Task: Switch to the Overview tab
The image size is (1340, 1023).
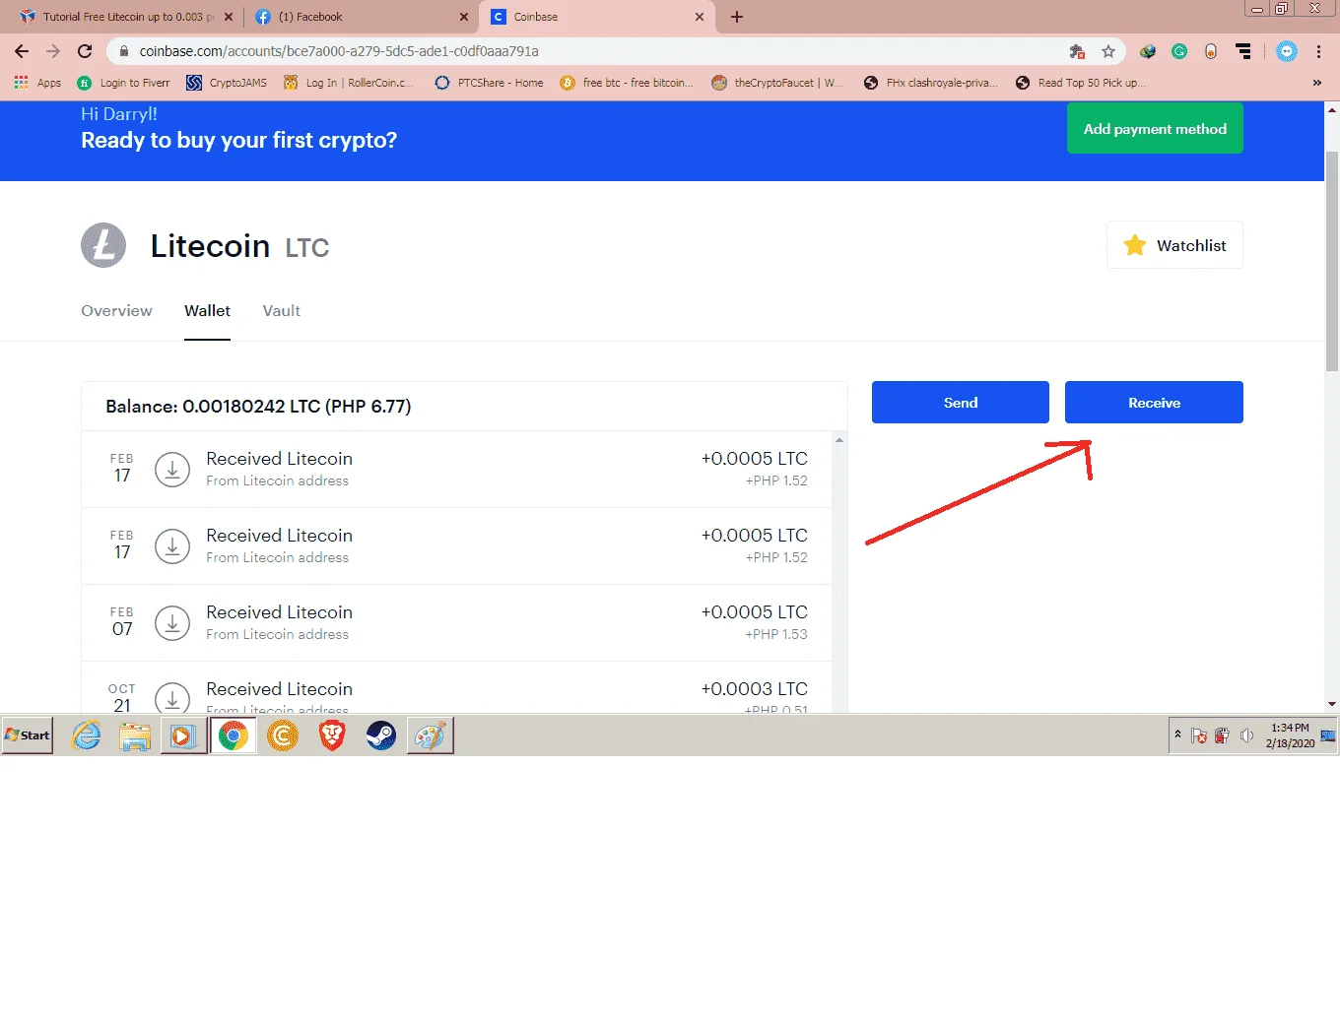Action: [116, 311]
